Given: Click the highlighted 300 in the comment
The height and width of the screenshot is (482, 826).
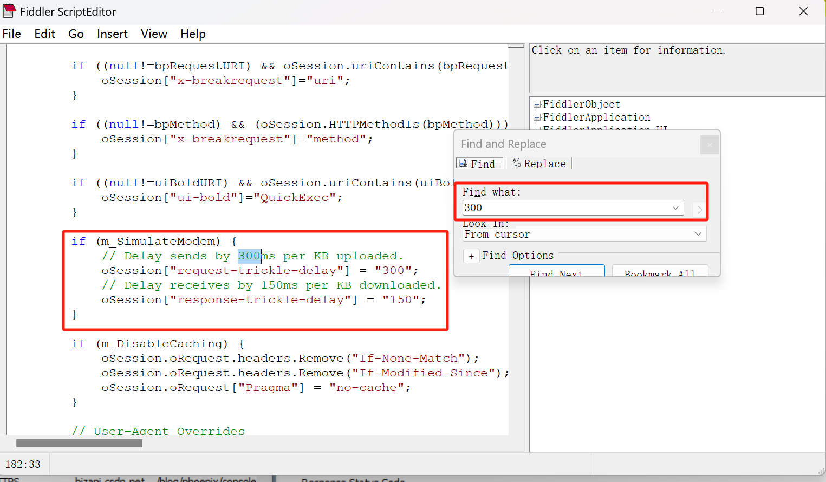Looking at the screenshot, I should pyautogui.click(x=249, y=256).
